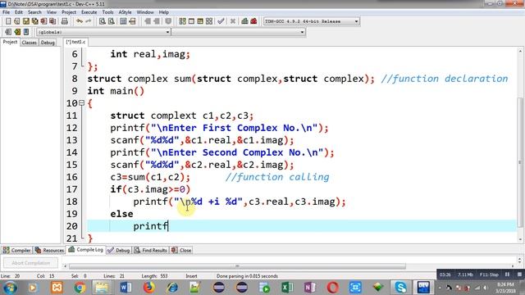Open Google Chrome from the taskbar
The image size is (525, 295).
tap(80, 288)
